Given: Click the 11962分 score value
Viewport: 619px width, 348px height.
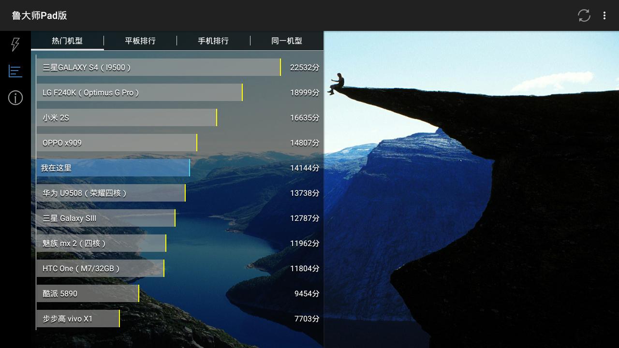Looking at the screenshot, I should point(305,244).
